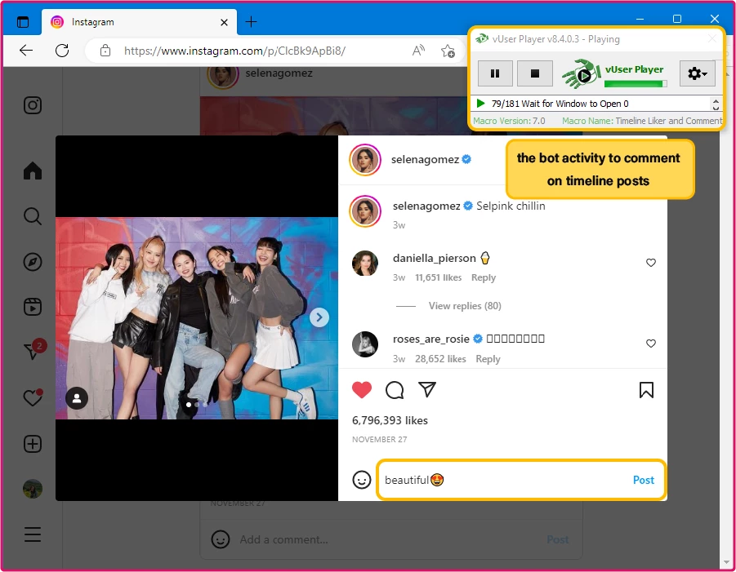This screenshot has width=736, height=572.
Task: Open the tab actions menu icon
Action: tap(23, 21)
